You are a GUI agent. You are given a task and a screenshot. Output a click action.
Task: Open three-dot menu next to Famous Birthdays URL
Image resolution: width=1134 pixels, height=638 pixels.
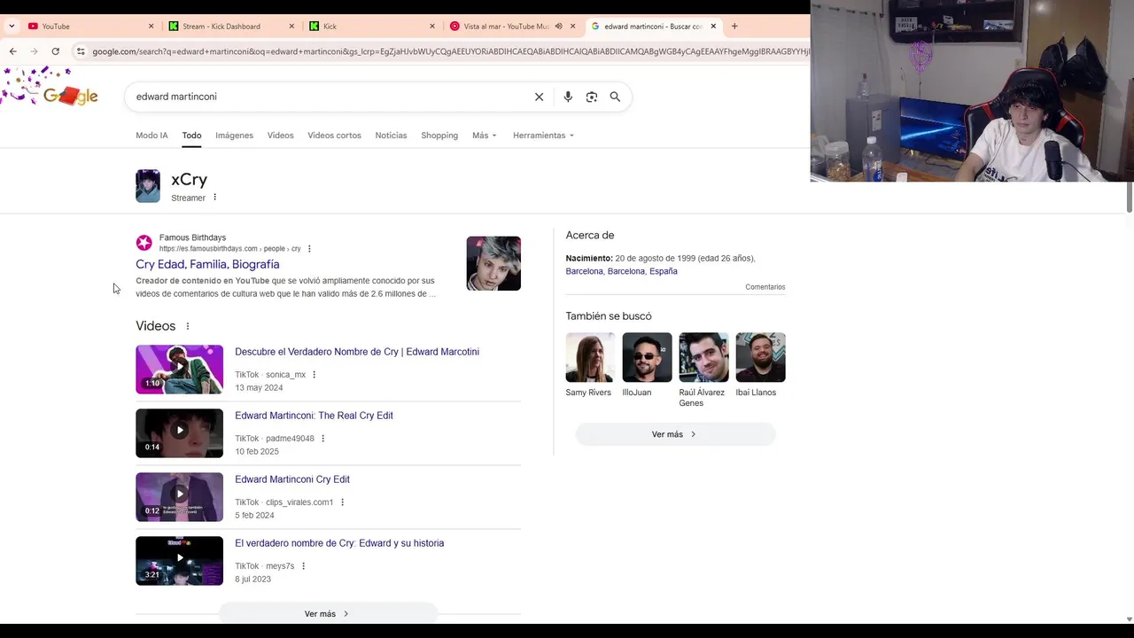tap(309, 249)
